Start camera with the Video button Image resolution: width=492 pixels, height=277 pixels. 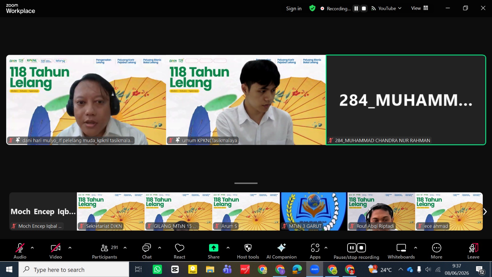(x=56, y=251)
